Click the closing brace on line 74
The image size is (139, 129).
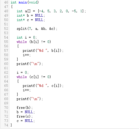(11, 125)
